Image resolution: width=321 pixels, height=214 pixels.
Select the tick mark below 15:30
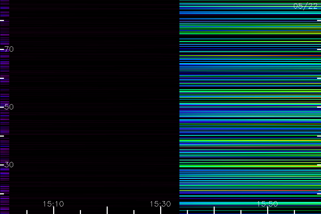coord(161,210)
